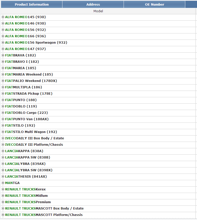Image resolution: width=197 pixels, height=220 pixels.
Task: Select LANCIA THESIS (841AX) row text
Action: click(26, 177)
